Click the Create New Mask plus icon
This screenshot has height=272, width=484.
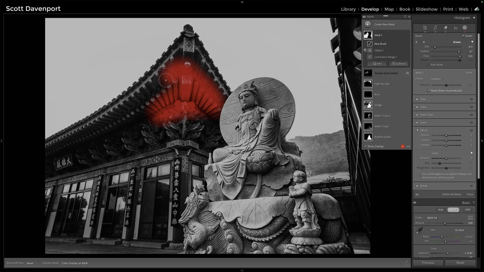point(368,24)
